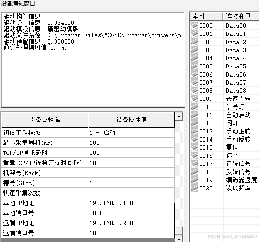Edit the 本地端口号 value 3000
259x242 pixels.
click(131, 213)
